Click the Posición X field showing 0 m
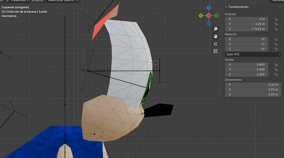 (247, 19)
